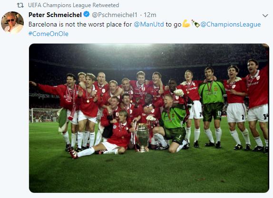
Task: Expand the tweet options chevron
Action: tap(265, 16)
